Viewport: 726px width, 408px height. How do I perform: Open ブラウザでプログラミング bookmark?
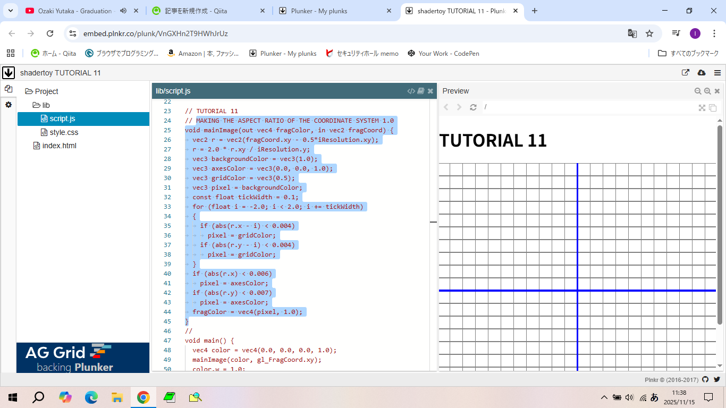pos(122,53)
